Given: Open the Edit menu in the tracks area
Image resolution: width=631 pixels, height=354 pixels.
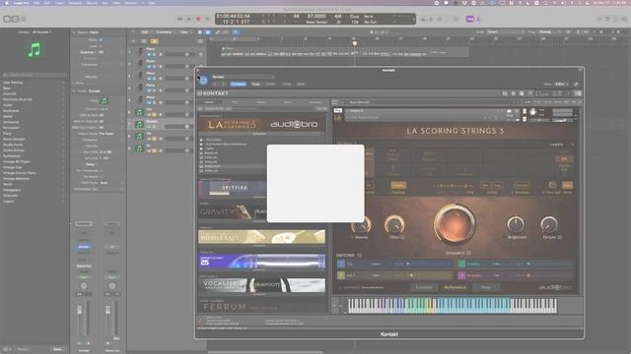Looking at the screenshot, I should (145, 32).
